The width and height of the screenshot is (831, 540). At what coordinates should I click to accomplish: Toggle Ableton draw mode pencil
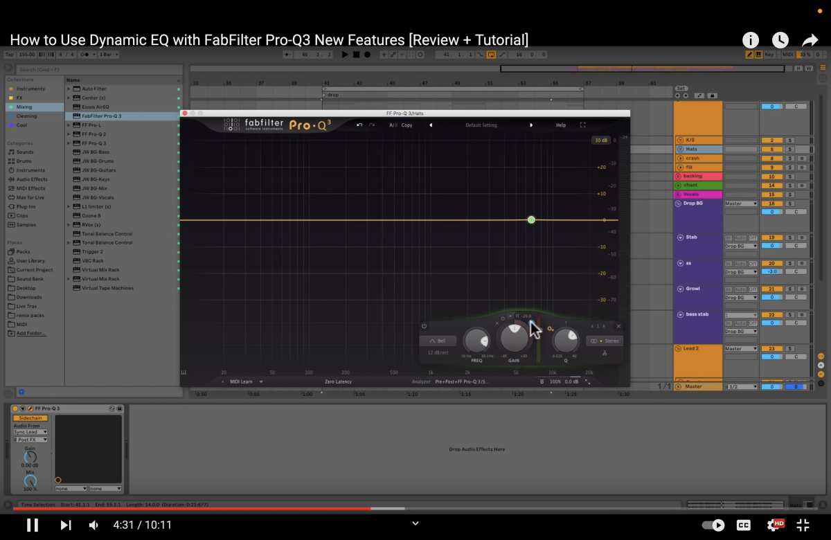pos(749,55)
